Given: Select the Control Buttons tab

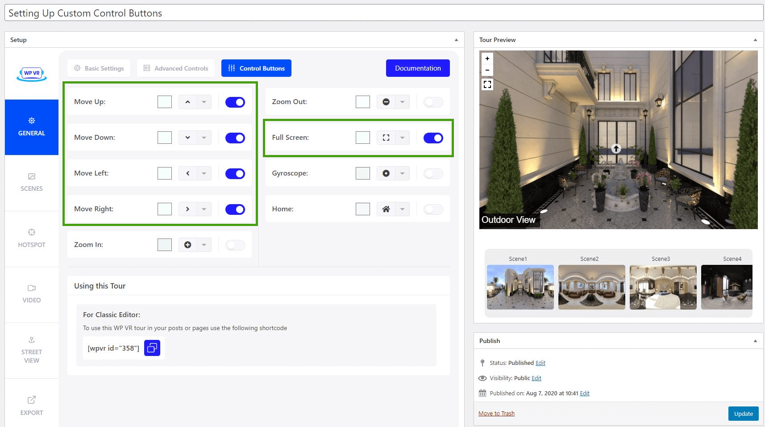Looking at the screenshot, I should 256,68.
